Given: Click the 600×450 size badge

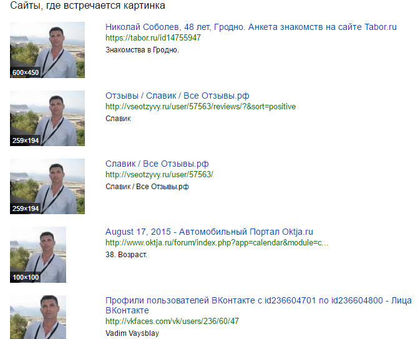Looking at the screenshot, I should tap(26, 72).
